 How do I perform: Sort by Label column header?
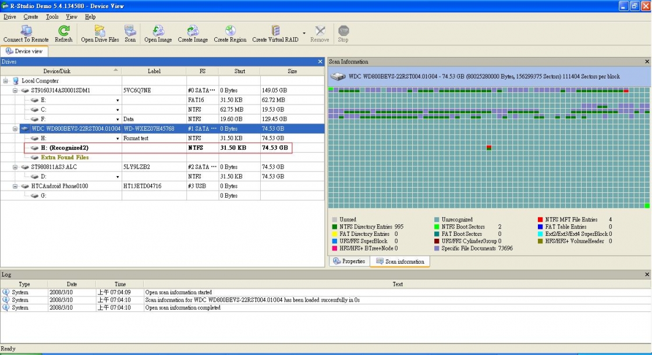(x=154, y=71)
